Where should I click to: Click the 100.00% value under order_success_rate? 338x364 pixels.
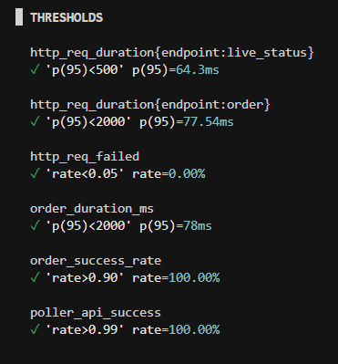coord(194,278)
